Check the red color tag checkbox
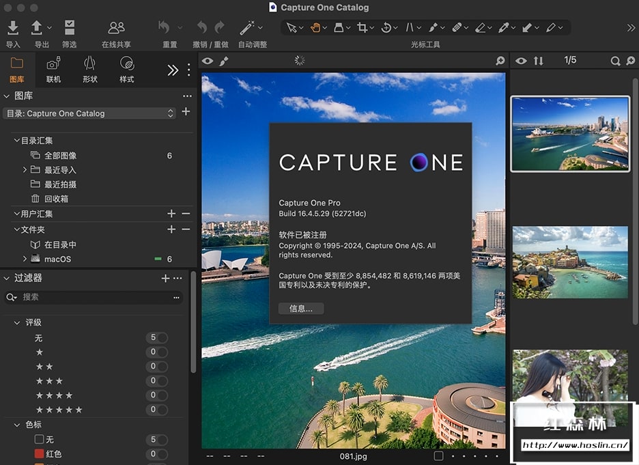This screenshot has height=465, width=639. (39, 454)
